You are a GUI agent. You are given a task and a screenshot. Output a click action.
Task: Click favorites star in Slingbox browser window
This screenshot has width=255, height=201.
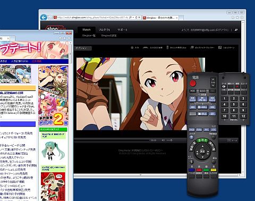pos(237,18)
